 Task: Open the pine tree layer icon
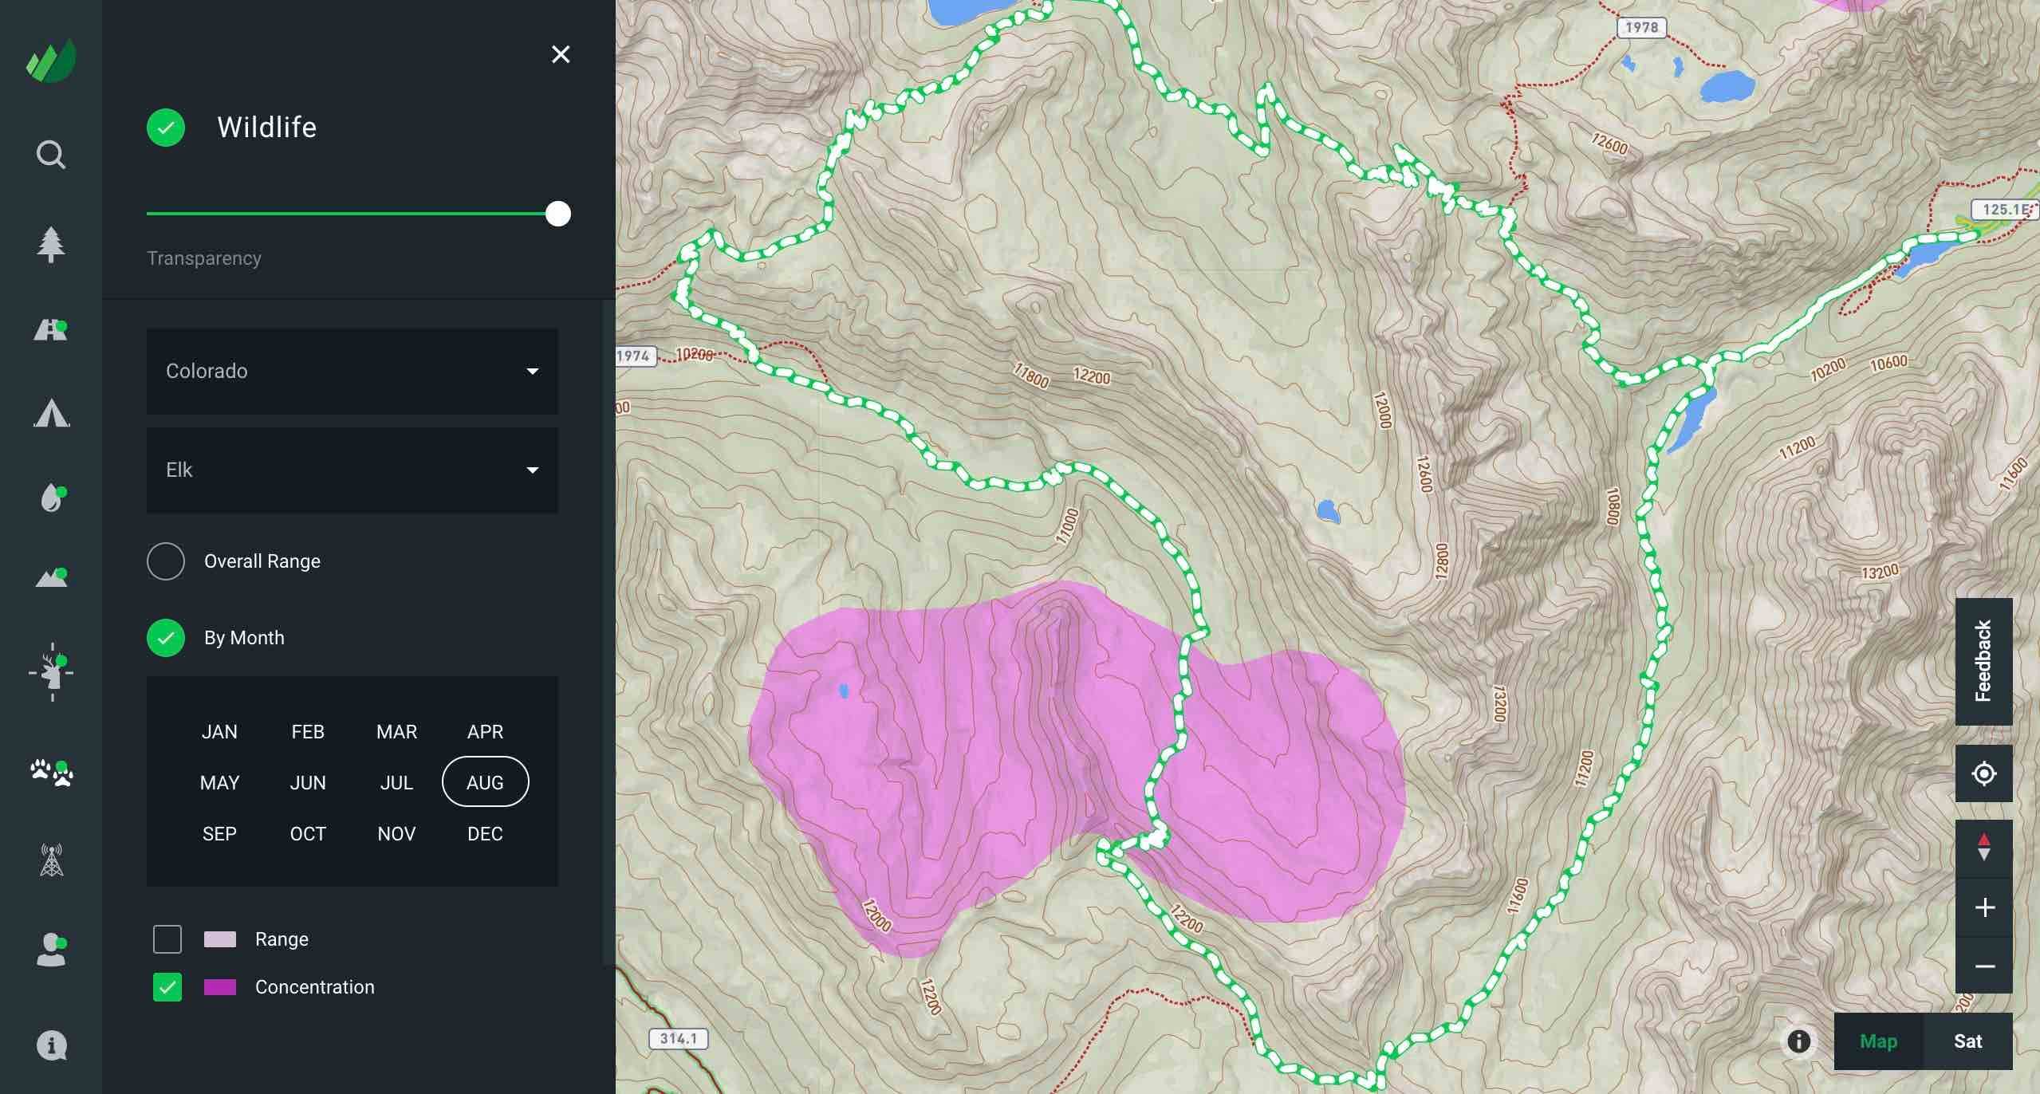click(x=51, y=245)
